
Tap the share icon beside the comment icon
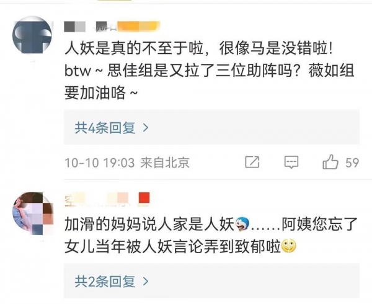click(252, 162)
